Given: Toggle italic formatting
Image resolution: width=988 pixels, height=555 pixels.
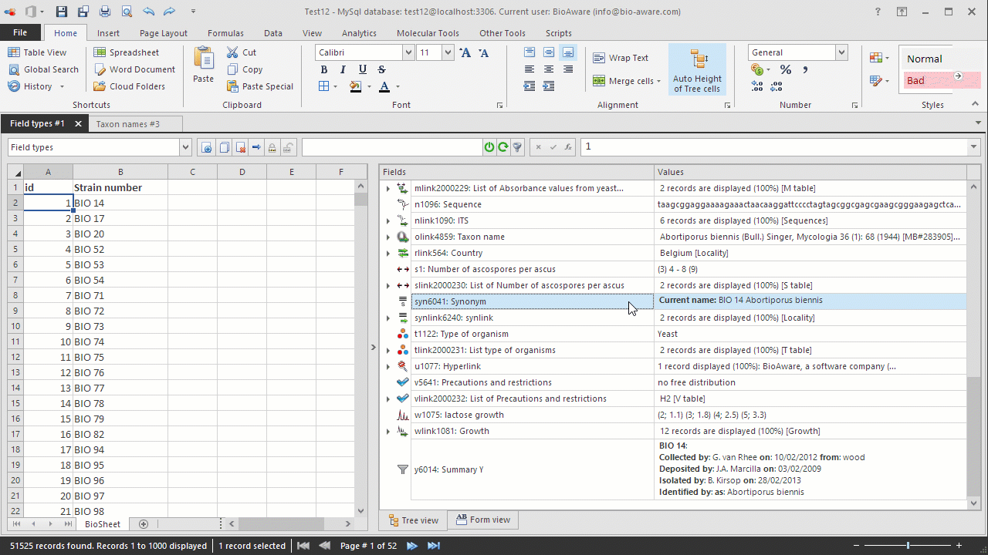Looking at the screenshot, I should [x=343, y=69].
